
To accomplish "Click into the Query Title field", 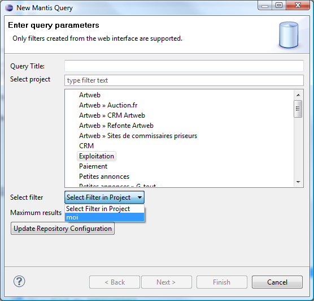I will coord(184,66).
